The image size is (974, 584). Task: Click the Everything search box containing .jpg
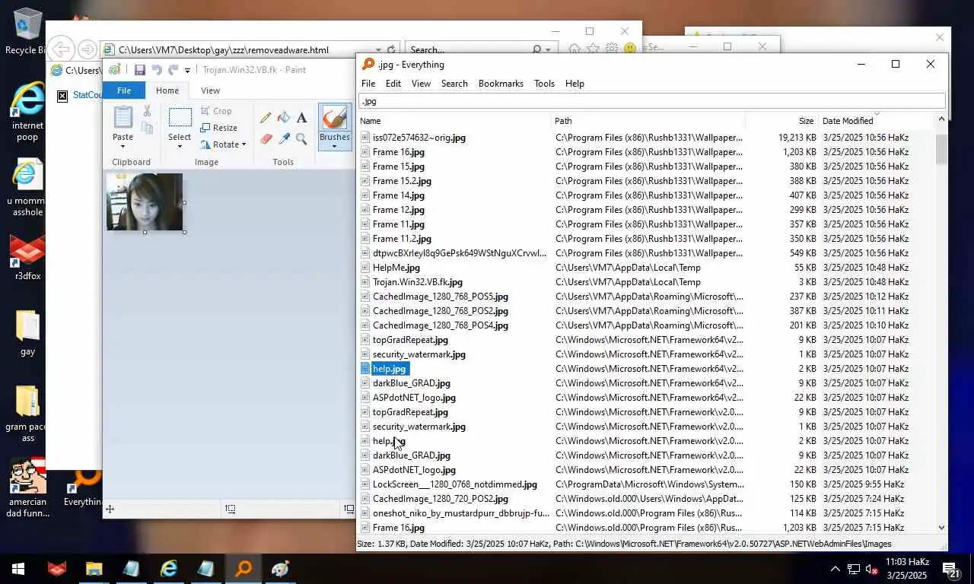651,101
